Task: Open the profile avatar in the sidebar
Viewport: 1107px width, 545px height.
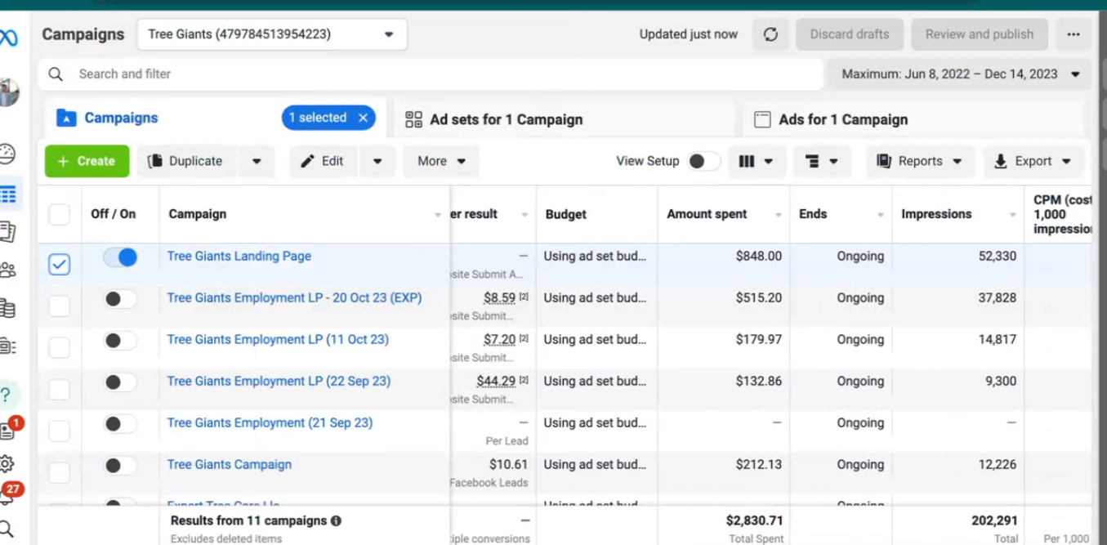Action: [8, 92]
